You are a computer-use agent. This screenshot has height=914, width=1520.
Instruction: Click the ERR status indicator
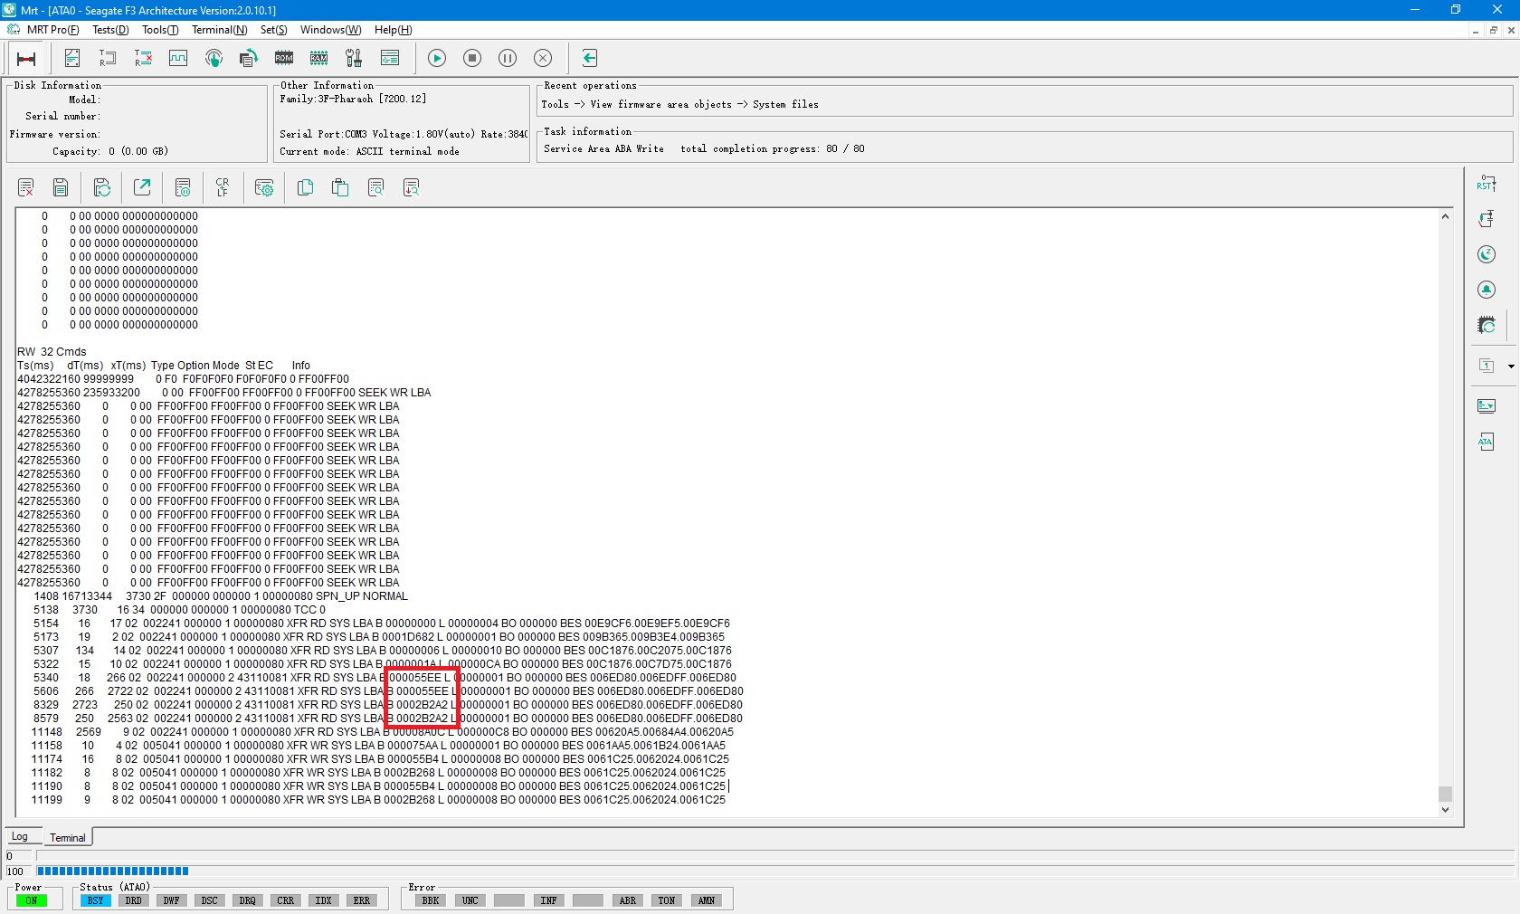361,900
